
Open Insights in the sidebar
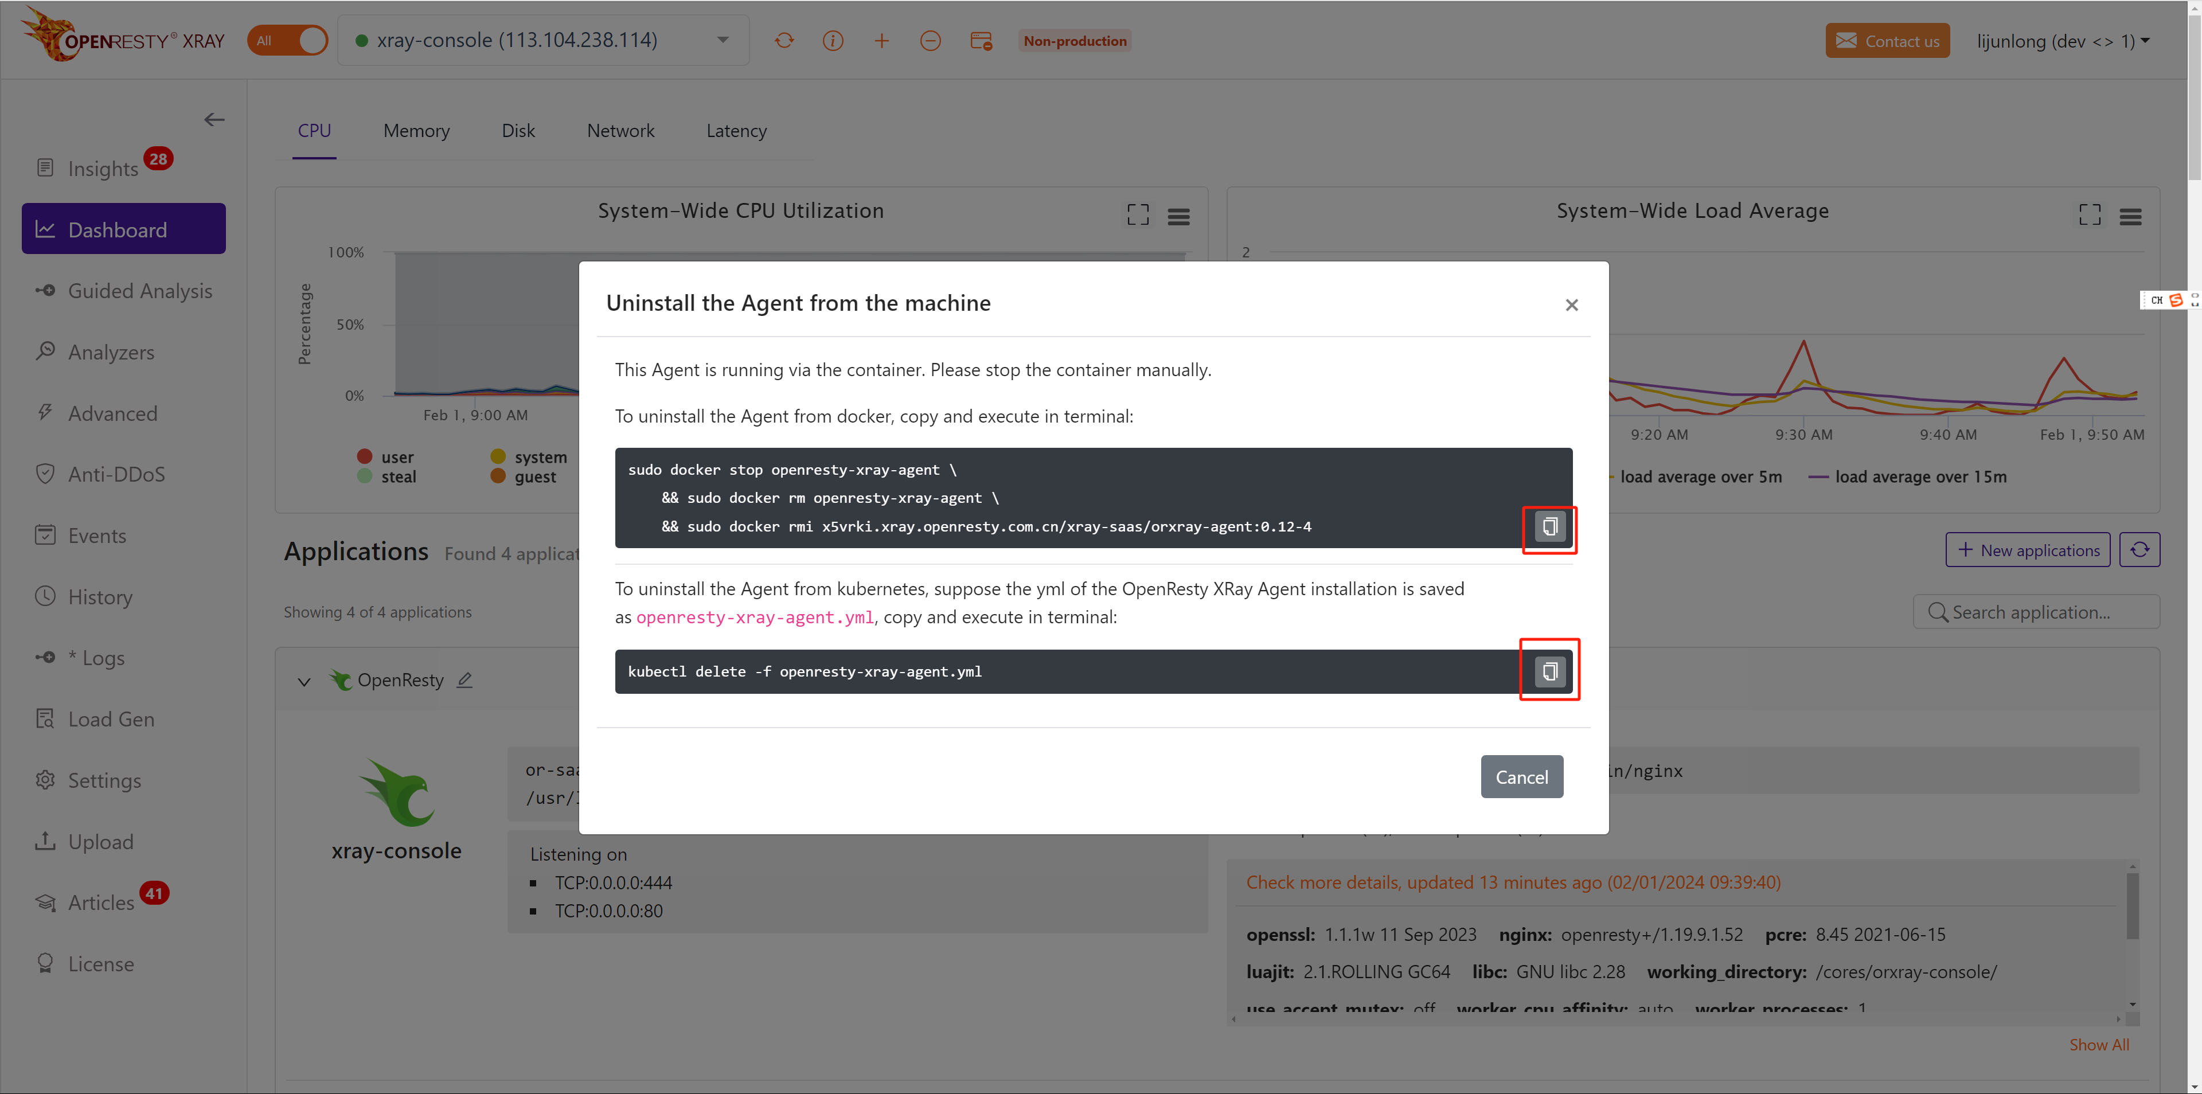tap(103, 169)
